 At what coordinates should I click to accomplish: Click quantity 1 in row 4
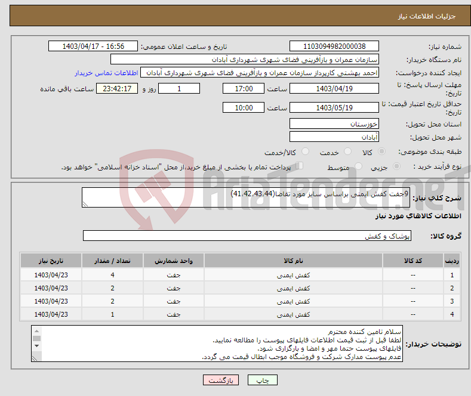(112, 314)
